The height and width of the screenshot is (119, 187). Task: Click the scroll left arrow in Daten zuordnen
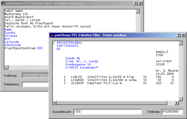[55, 103]
